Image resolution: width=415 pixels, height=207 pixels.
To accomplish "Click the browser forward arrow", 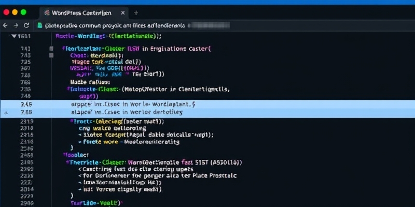I will (16, 25).
